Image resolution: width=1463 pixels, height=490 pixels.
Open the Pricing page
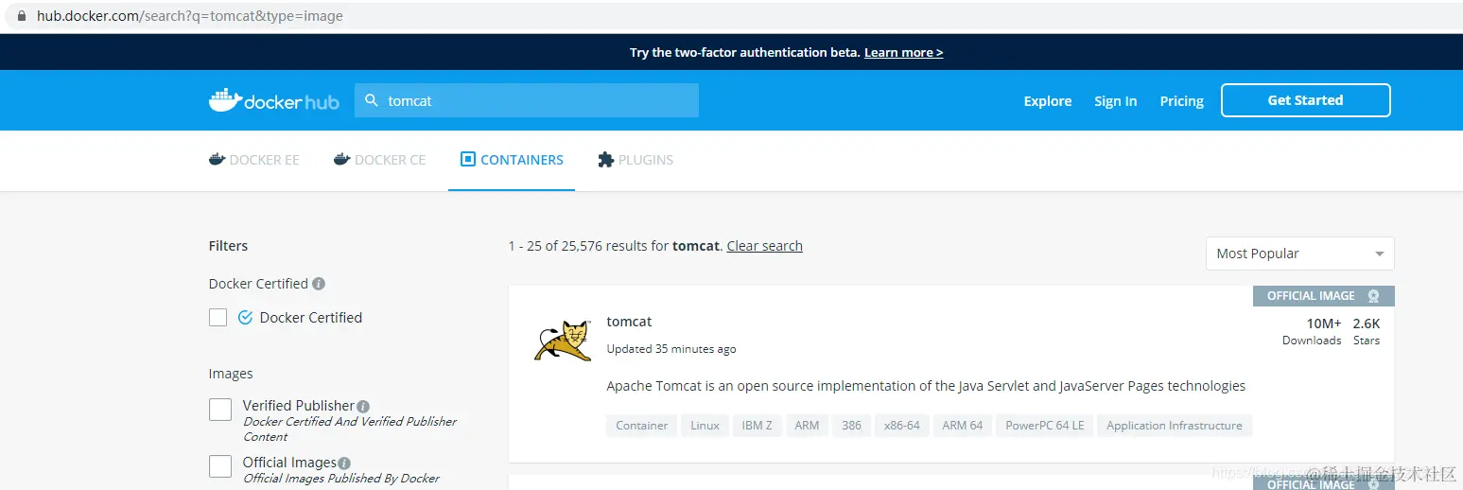tap(1181, 101)
